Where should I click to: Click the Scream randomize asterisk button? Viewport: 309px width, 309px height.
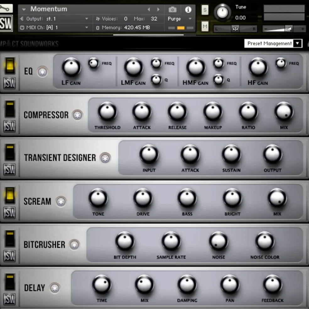click(x=61, y=202)
